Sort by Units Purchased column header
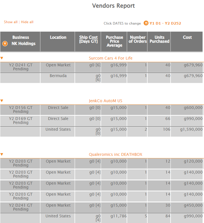Screen dimensions: 204x223 [x=160, y=39]
